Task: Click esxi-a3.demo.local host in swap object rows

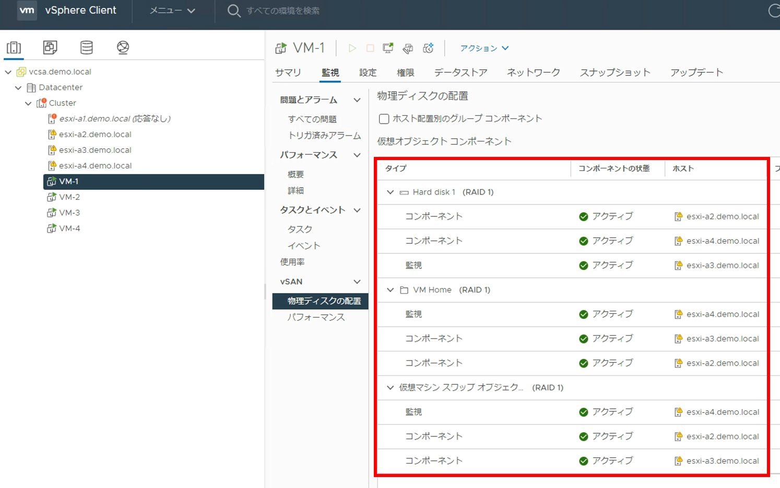Action: point(723,461)
